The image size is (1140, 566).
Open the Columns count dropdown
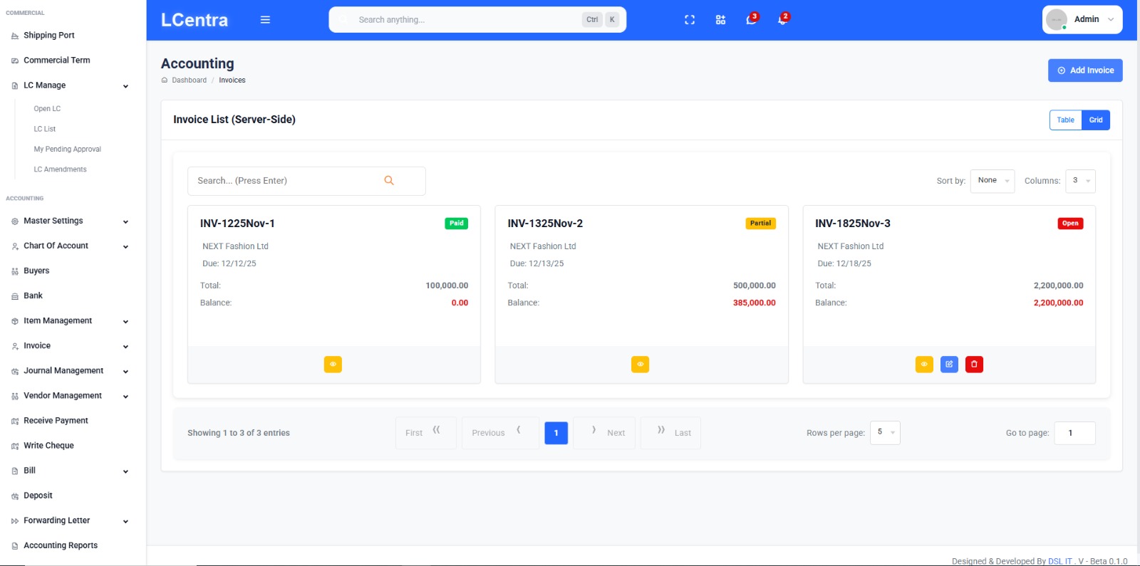[x=1079, y=181]
